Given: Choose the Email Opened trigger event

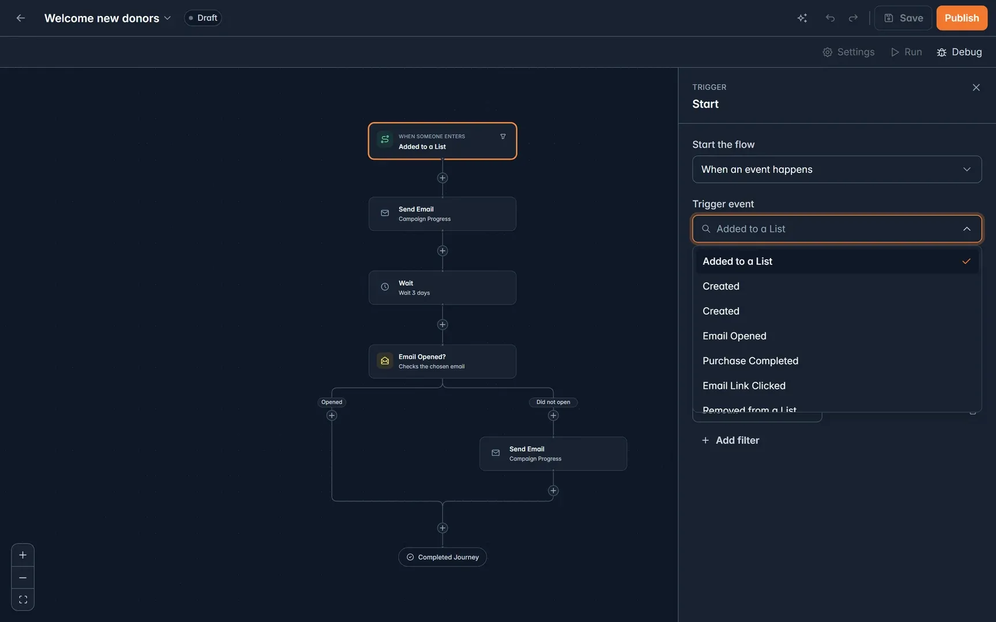Looking at the screenshot, I should click(836, 336).
